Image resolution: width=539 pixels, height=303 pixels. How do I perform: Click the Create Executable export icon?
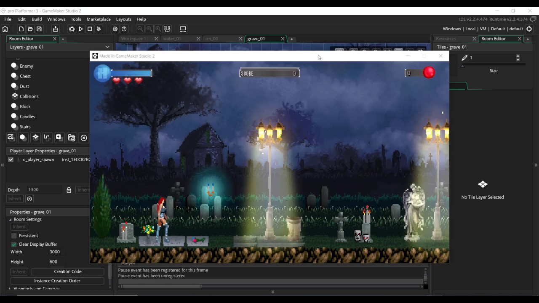[55, 29]
